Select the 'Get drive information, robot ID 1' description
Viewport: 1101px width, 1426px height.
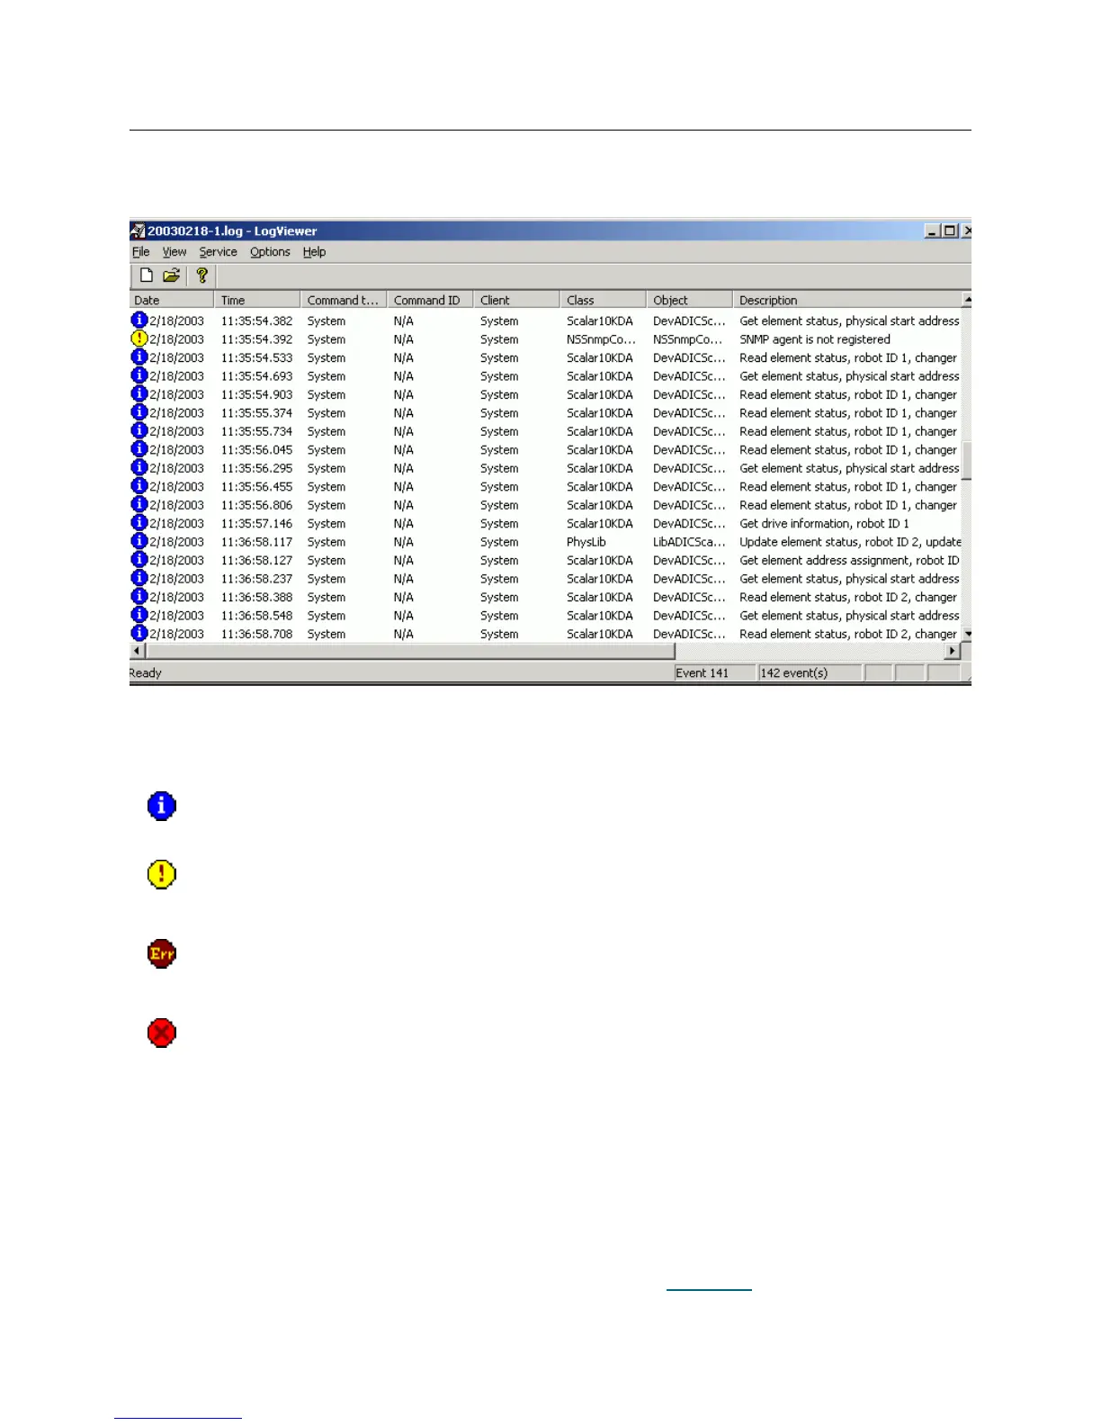pos(824,523)
